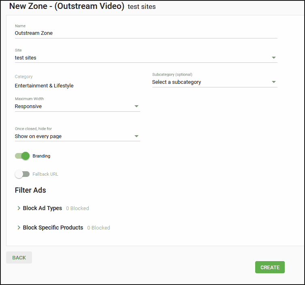Click the Branding label text
Image resolution: width=305 pixels, height=285 pixels.
[x=41, y=156]
